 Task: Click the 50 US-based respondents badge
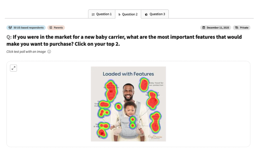tap(26, 28)
